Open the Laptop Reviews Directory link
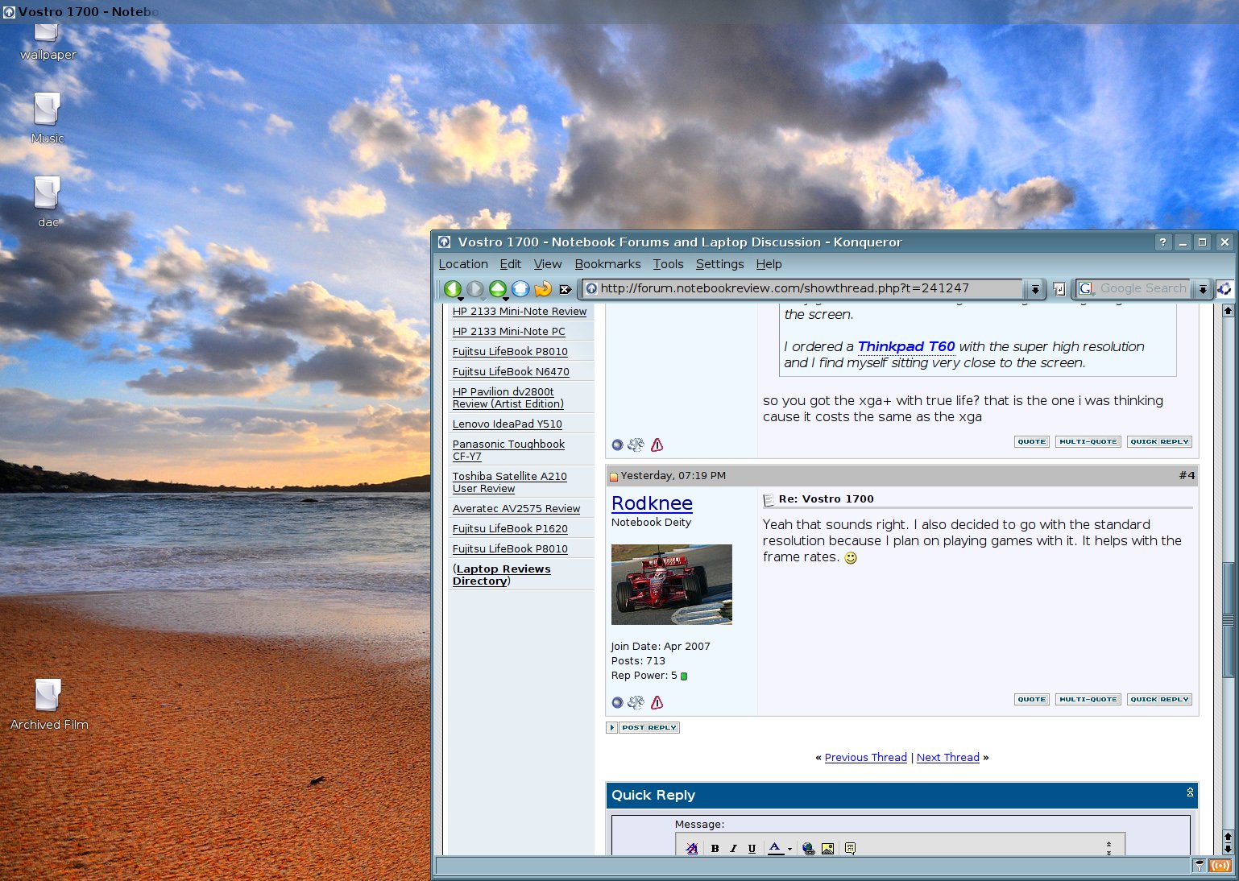This screenshot has height=881, width=1239. click(x=502, y=575)
